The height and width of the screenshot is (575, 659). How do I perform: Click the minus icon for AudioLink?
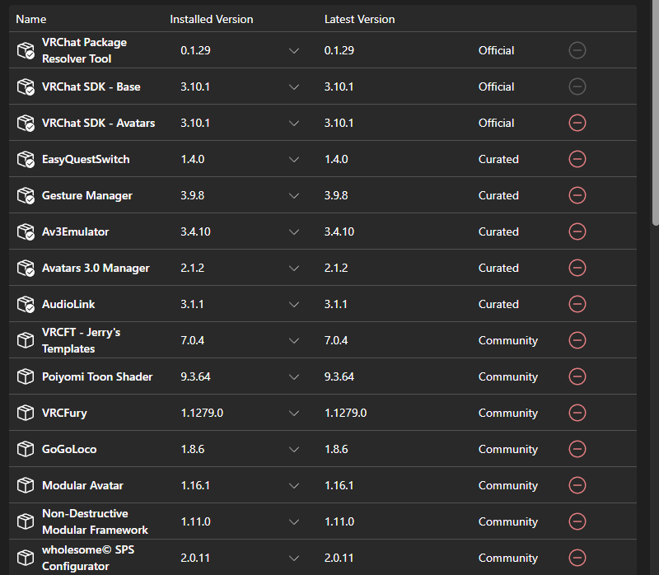577,304
